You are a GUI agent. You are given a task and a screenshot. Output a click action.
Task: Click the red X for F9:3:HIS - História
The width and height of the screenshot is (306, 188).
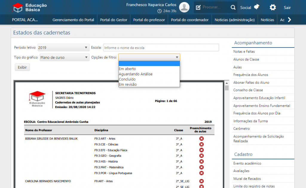201,162
